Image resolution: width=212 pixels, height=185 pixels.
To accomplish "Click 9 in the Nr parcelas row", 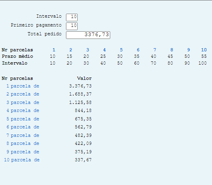I will tap(189, 50).
